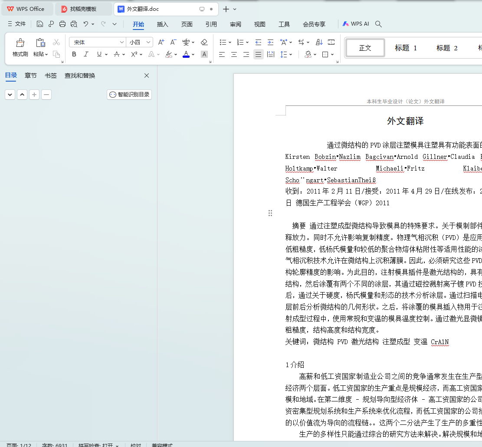
Task: Open search with the magnifier icon
Action: pyautogui.click(x=378, y=24)
